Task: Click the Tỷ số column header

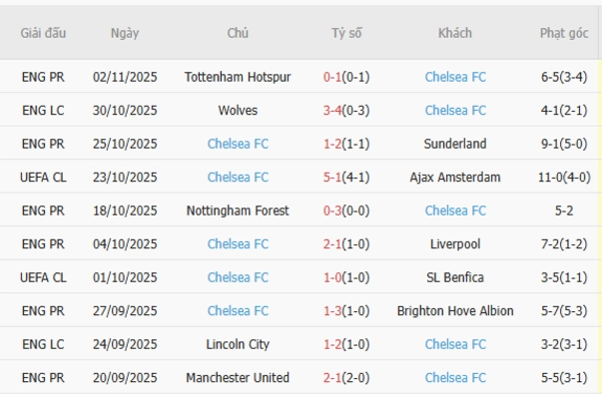Action: [x=346, y=33]
